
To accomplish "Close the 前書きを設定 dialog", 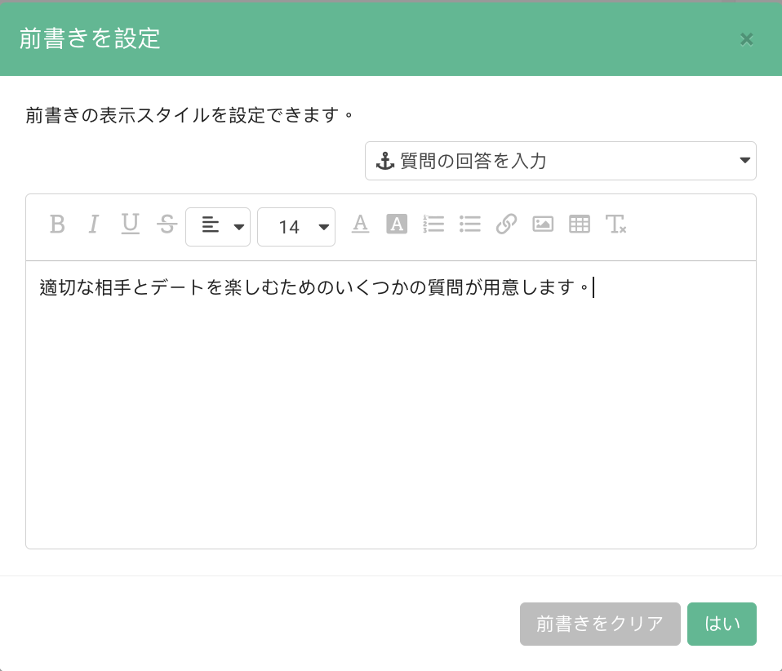I will (747, 39).
